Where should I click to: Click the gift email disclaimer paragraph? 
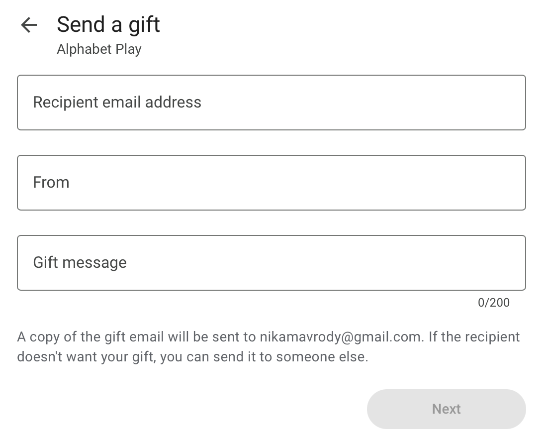269,346
